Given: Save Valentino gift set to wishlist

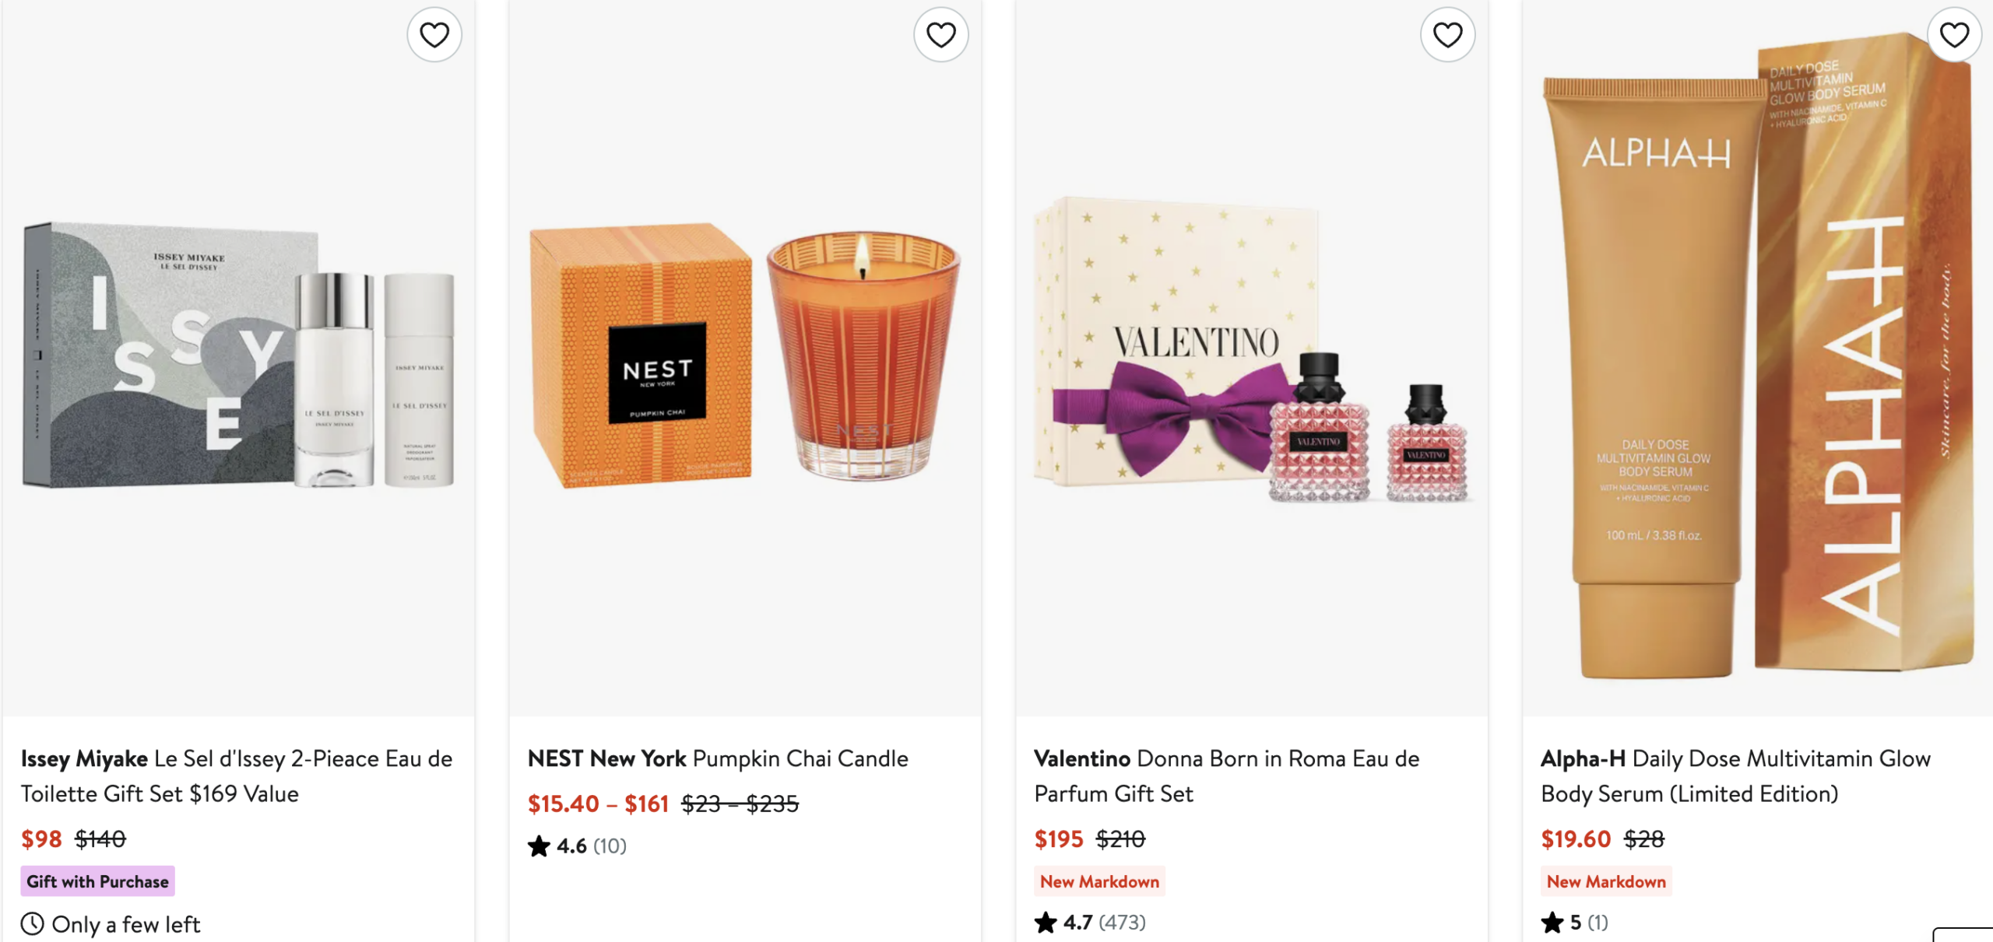Looking at the screenshot, I should [x=1447, y=35].
